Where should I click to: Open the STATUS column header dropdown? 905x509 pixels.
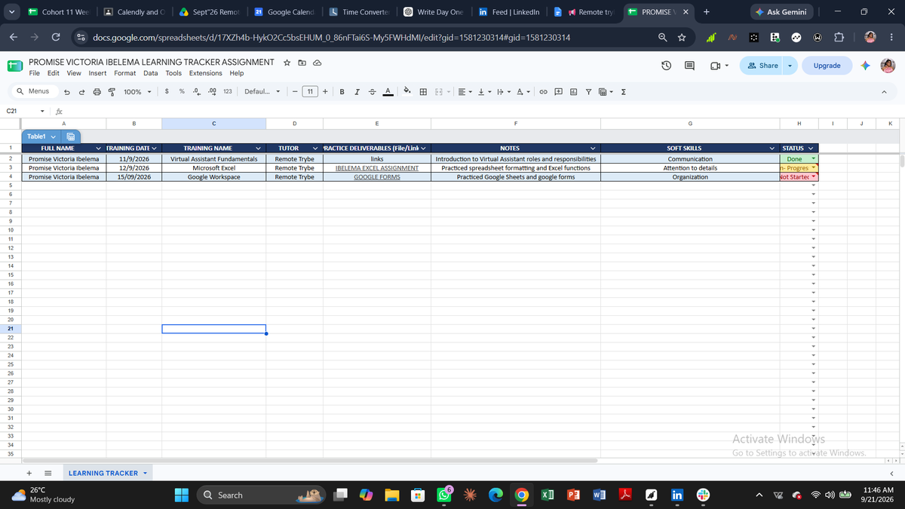pyautogui.click(x=811, y=149)
